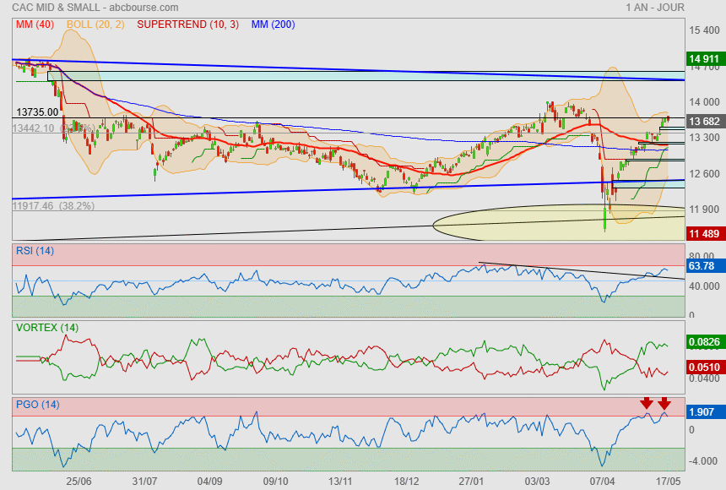
Task: Select the 03/03 date label
Action: (x=537, y=482)
